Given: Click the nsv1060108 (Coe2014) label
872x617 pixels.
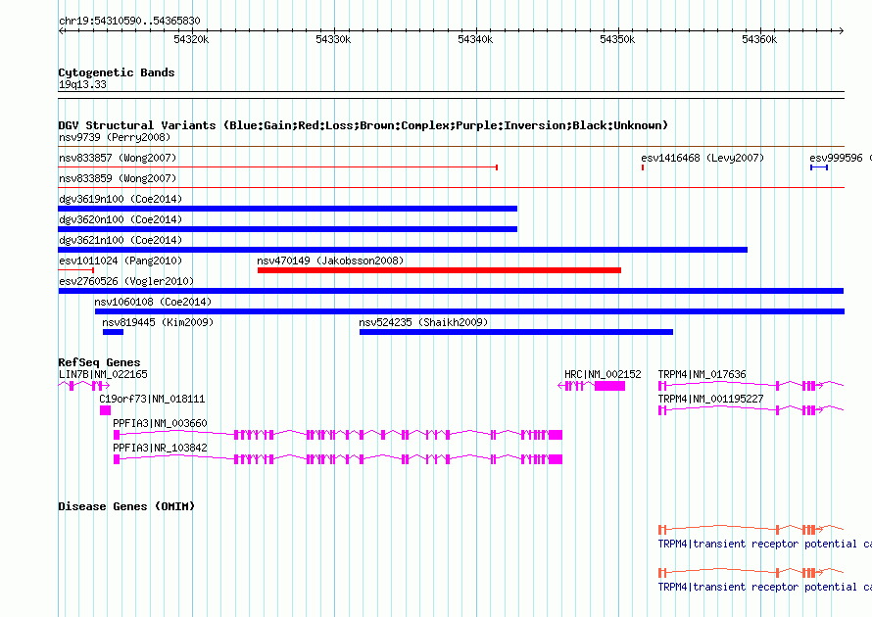Looking at the screenshot, I should click(x=153, y=302).
